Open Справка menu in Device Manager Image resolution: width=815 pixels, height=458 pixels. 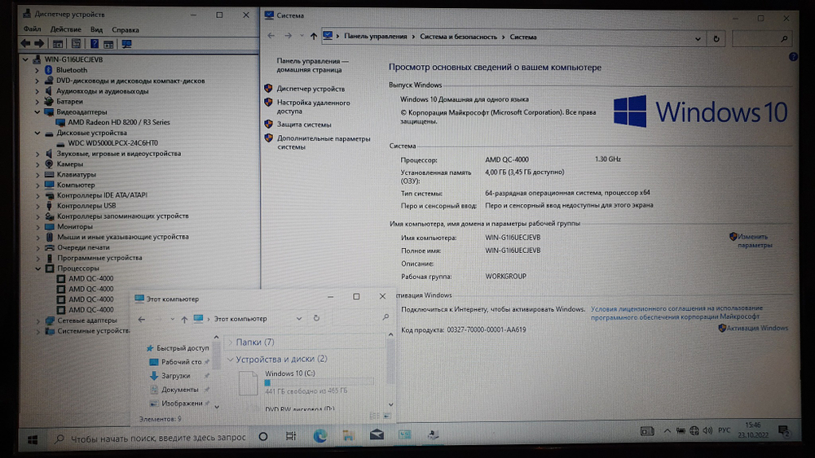click(x=126, y=29)
